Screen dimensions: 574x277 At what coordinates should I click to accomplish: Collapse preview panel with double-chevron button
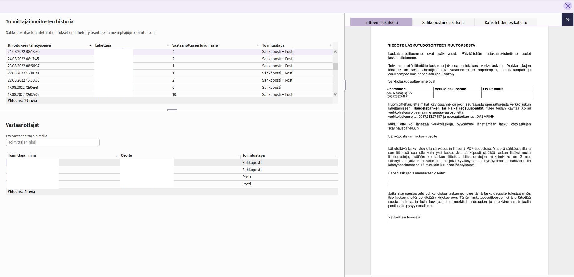click(x=567, y=20)
